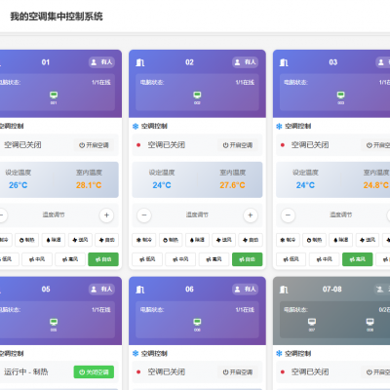Turn on room 01 AC with 开启空调
Viewport: 390px width, 390px height.
pyautogui.click(x=95, y=145)
